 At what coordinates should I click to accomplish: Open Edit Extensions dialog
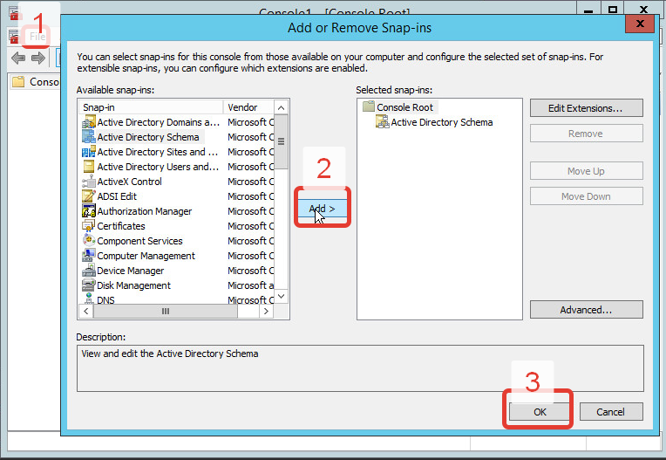[586, 108]
